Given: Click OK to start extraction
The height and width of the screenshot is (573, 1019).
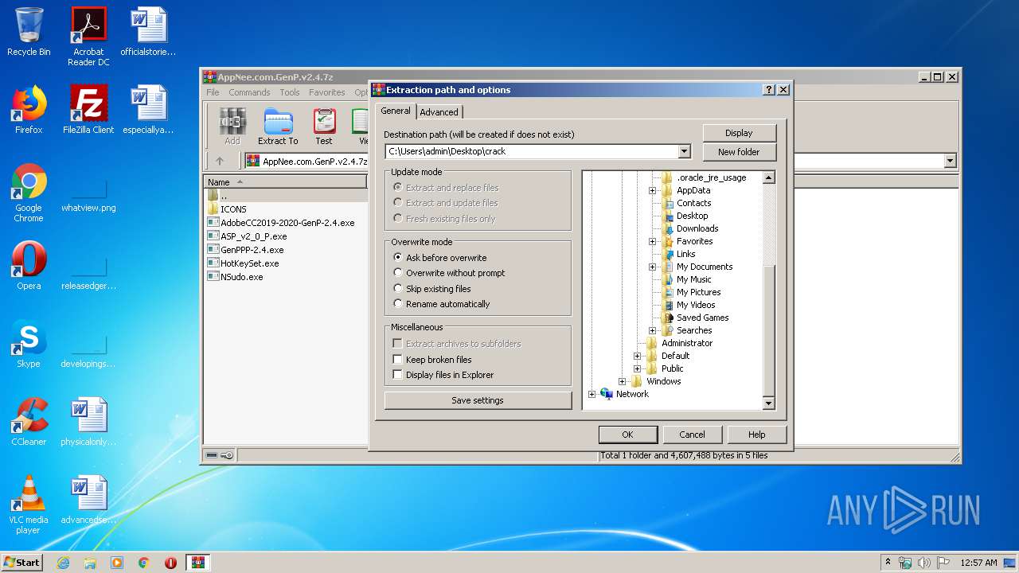Looking at the screenshot, I should tap(627, 435).
